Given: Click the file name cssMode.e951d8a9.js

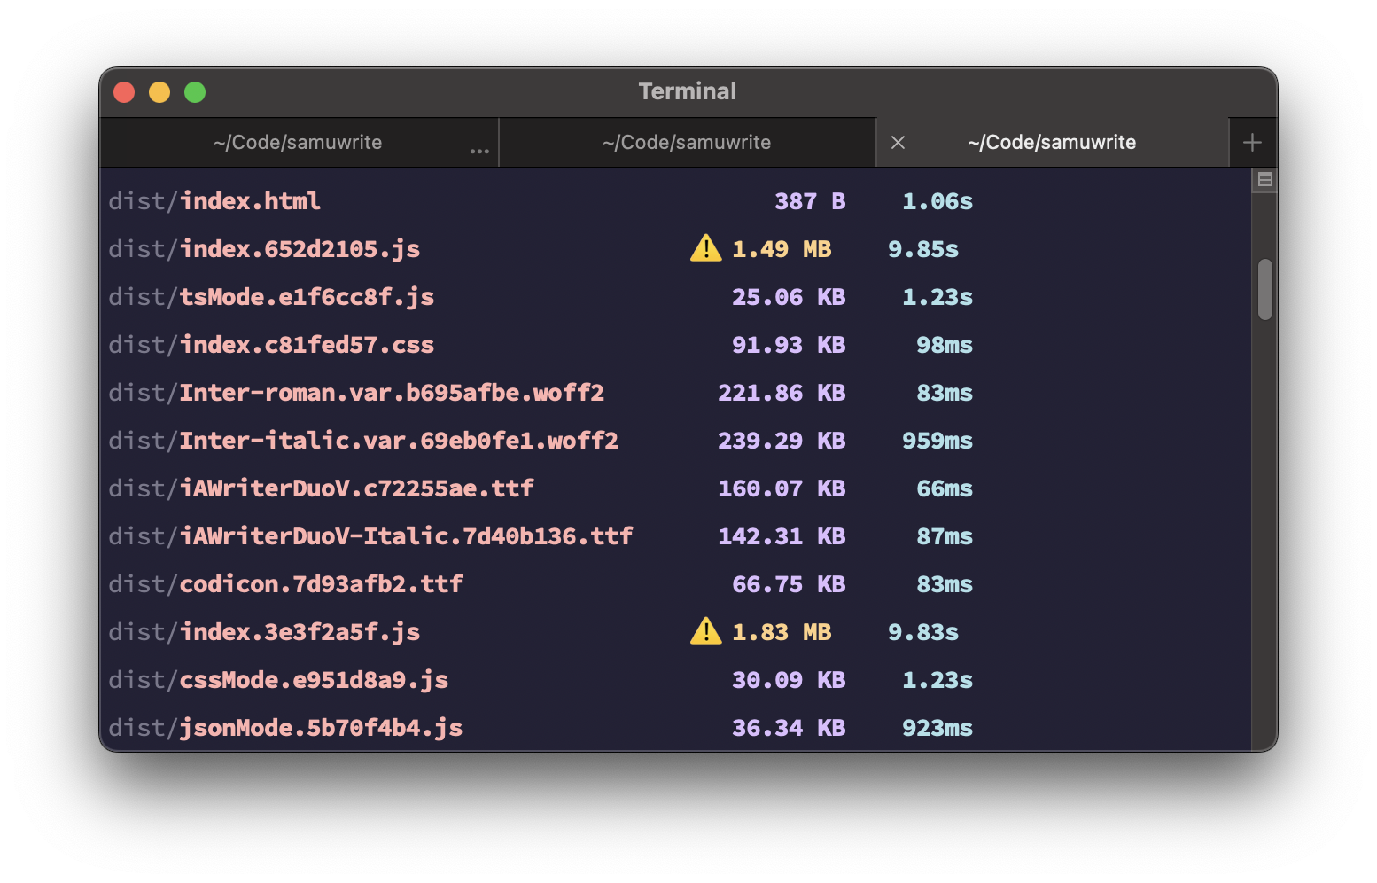Looking at the screenshot, I should point(314,680).
